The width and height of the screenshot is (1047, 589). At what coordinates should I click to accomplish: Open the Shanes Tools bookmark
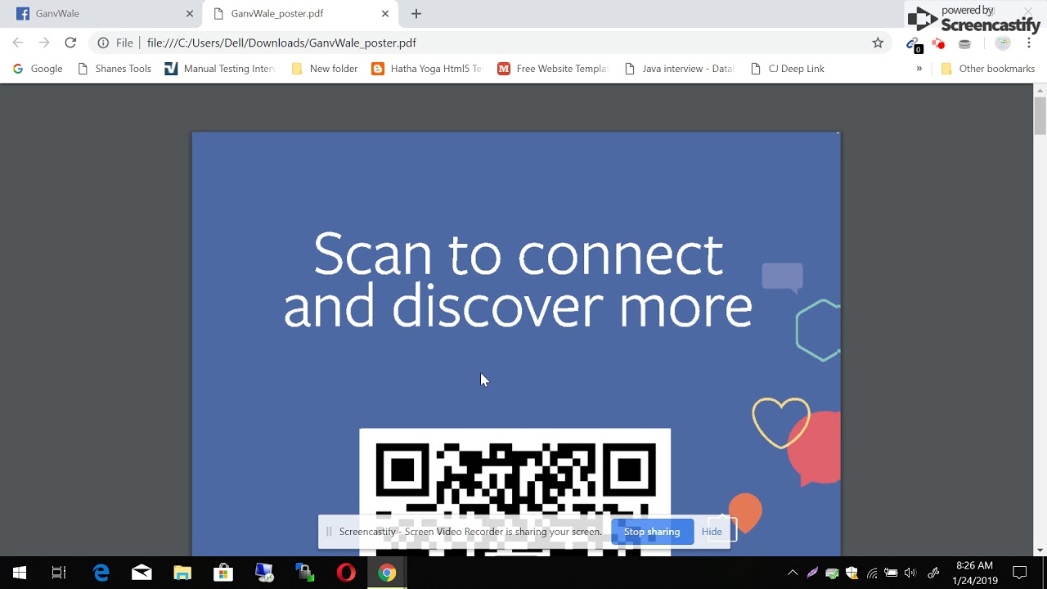point(115,69)
